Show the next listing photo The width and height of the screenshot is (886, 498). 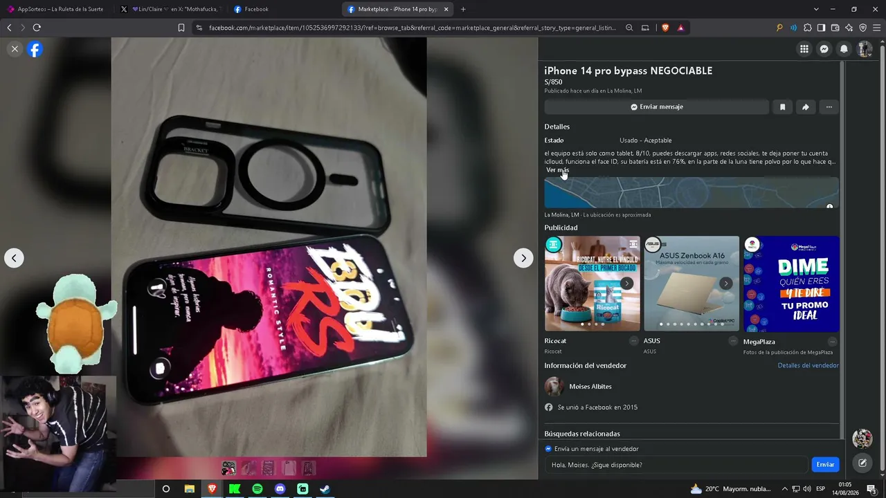(523, 258)
